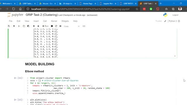
Task: Click the output row [5.7, 4.4, 1.5, 0.4]
Action: (46, 47)
